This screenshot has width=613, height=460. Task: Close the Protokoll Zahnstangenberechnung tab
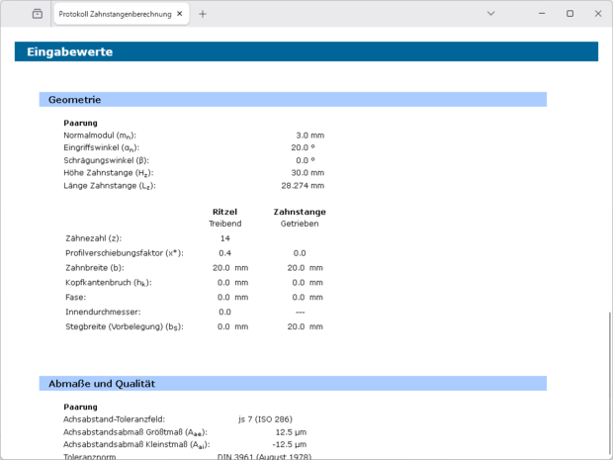(x=179, y=15)
